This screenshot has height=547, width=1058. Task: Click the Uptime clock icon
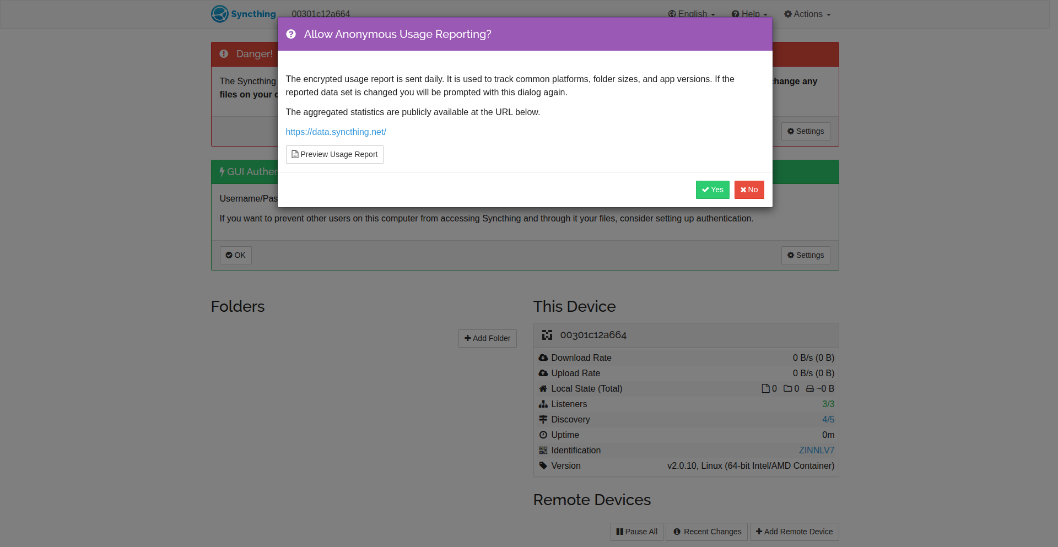pyautogui.click(x=543, y=435)
